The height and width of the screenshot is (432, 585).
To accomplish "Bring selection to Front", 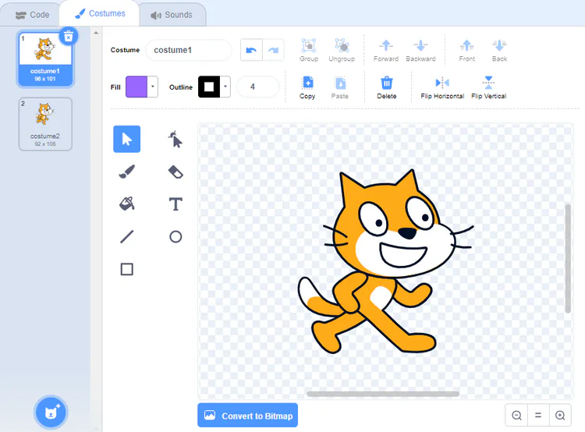I will [466, 50].
